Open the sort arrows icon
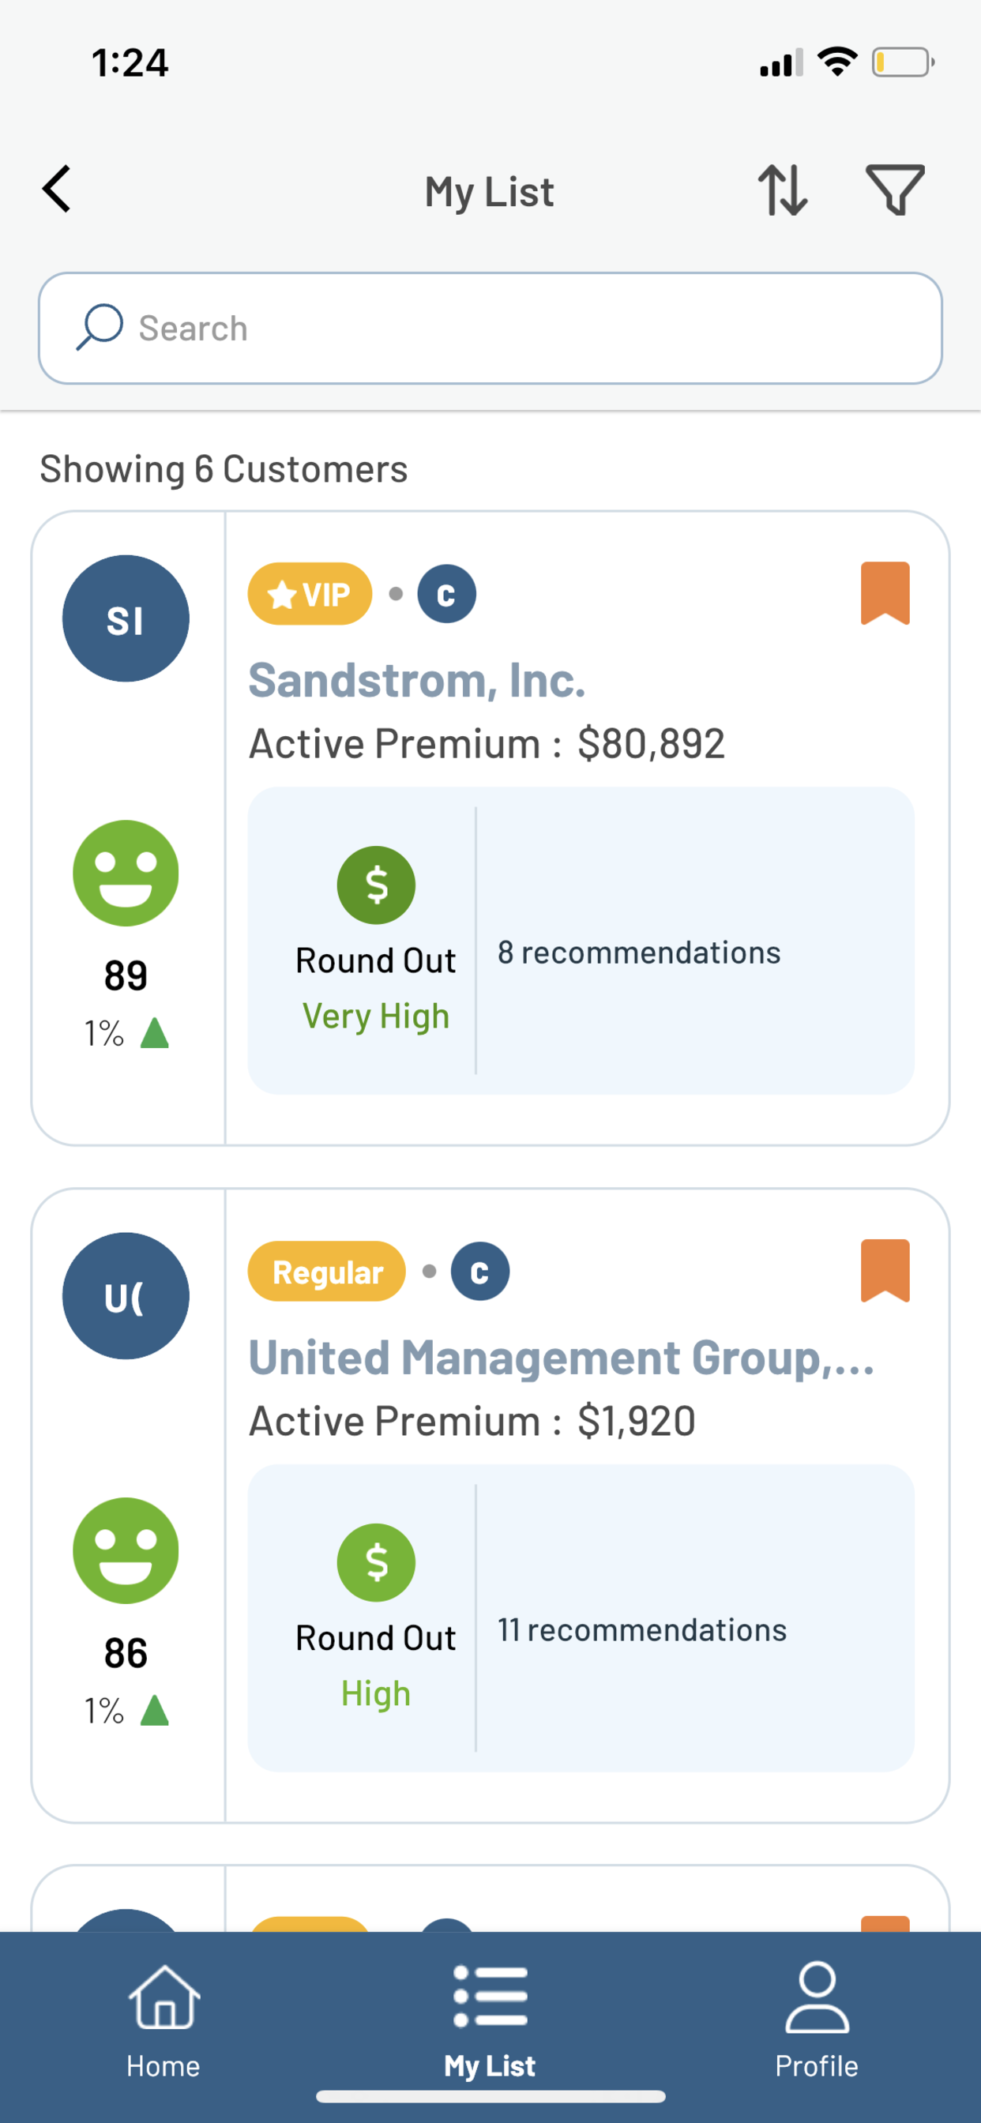The image size is (981, 2123). click(782, 190)
